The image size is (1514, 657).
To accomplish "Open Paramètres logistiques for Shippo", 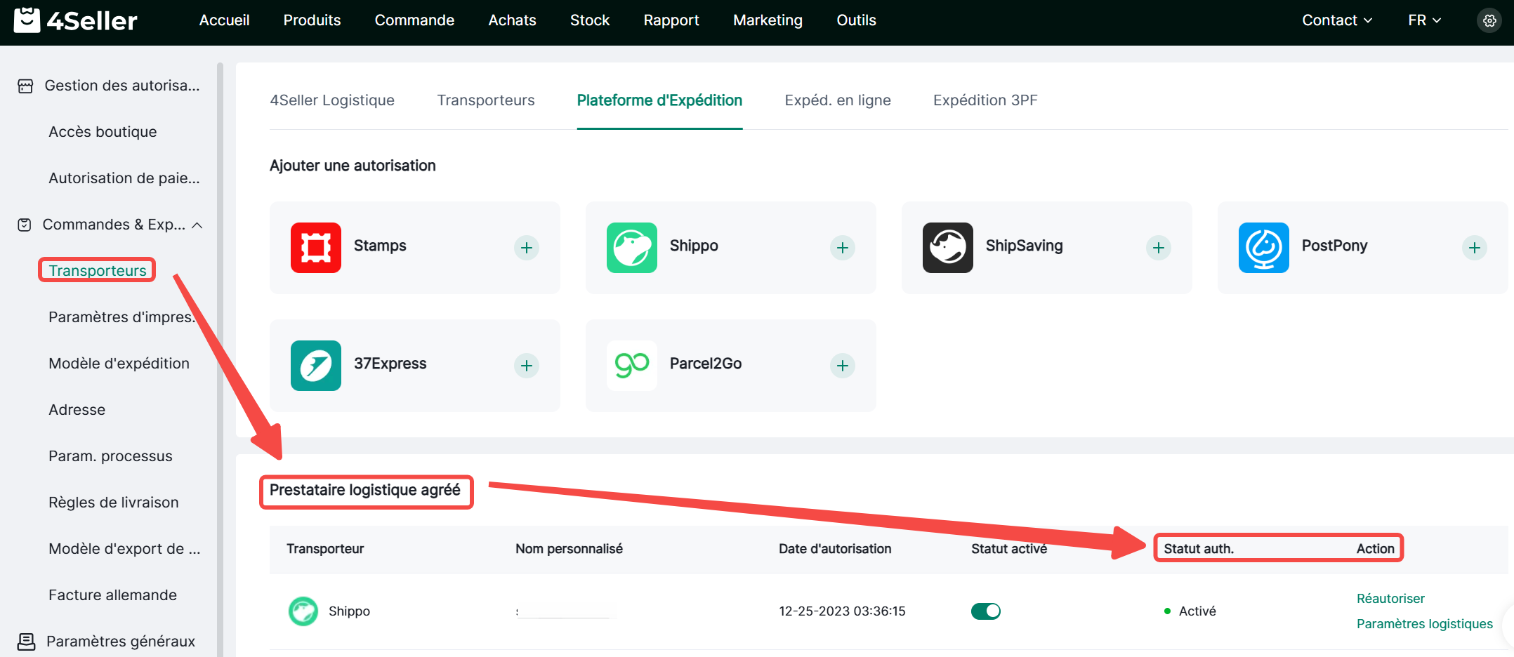I will click(x=1424, y=624).
